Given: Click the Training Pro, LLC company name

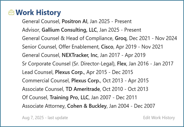Looking at the screenshot, I should click(69, 97).
